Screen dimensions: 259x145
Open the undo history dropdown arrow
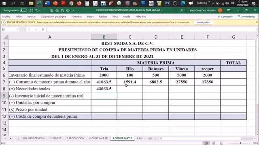pyautogui.click(x=40, y=10)
